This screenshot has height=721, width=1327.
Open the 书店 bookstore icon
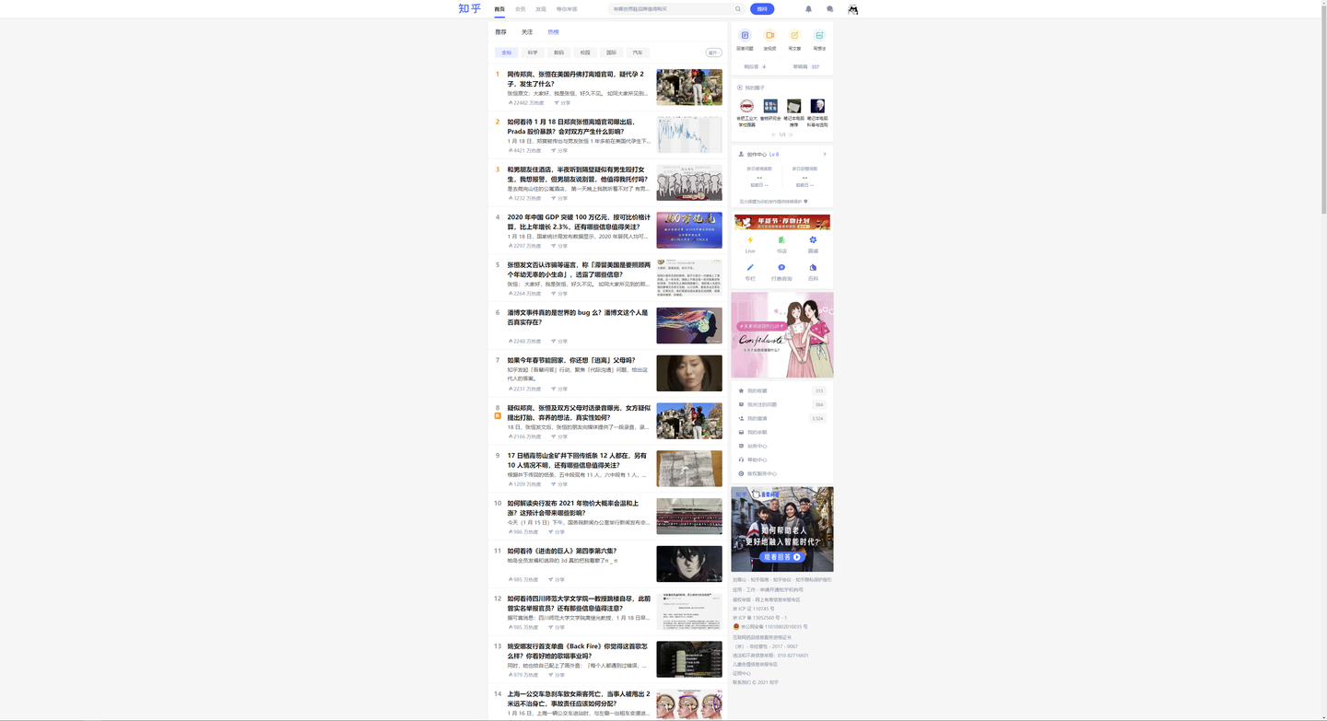tap(781, 240)
